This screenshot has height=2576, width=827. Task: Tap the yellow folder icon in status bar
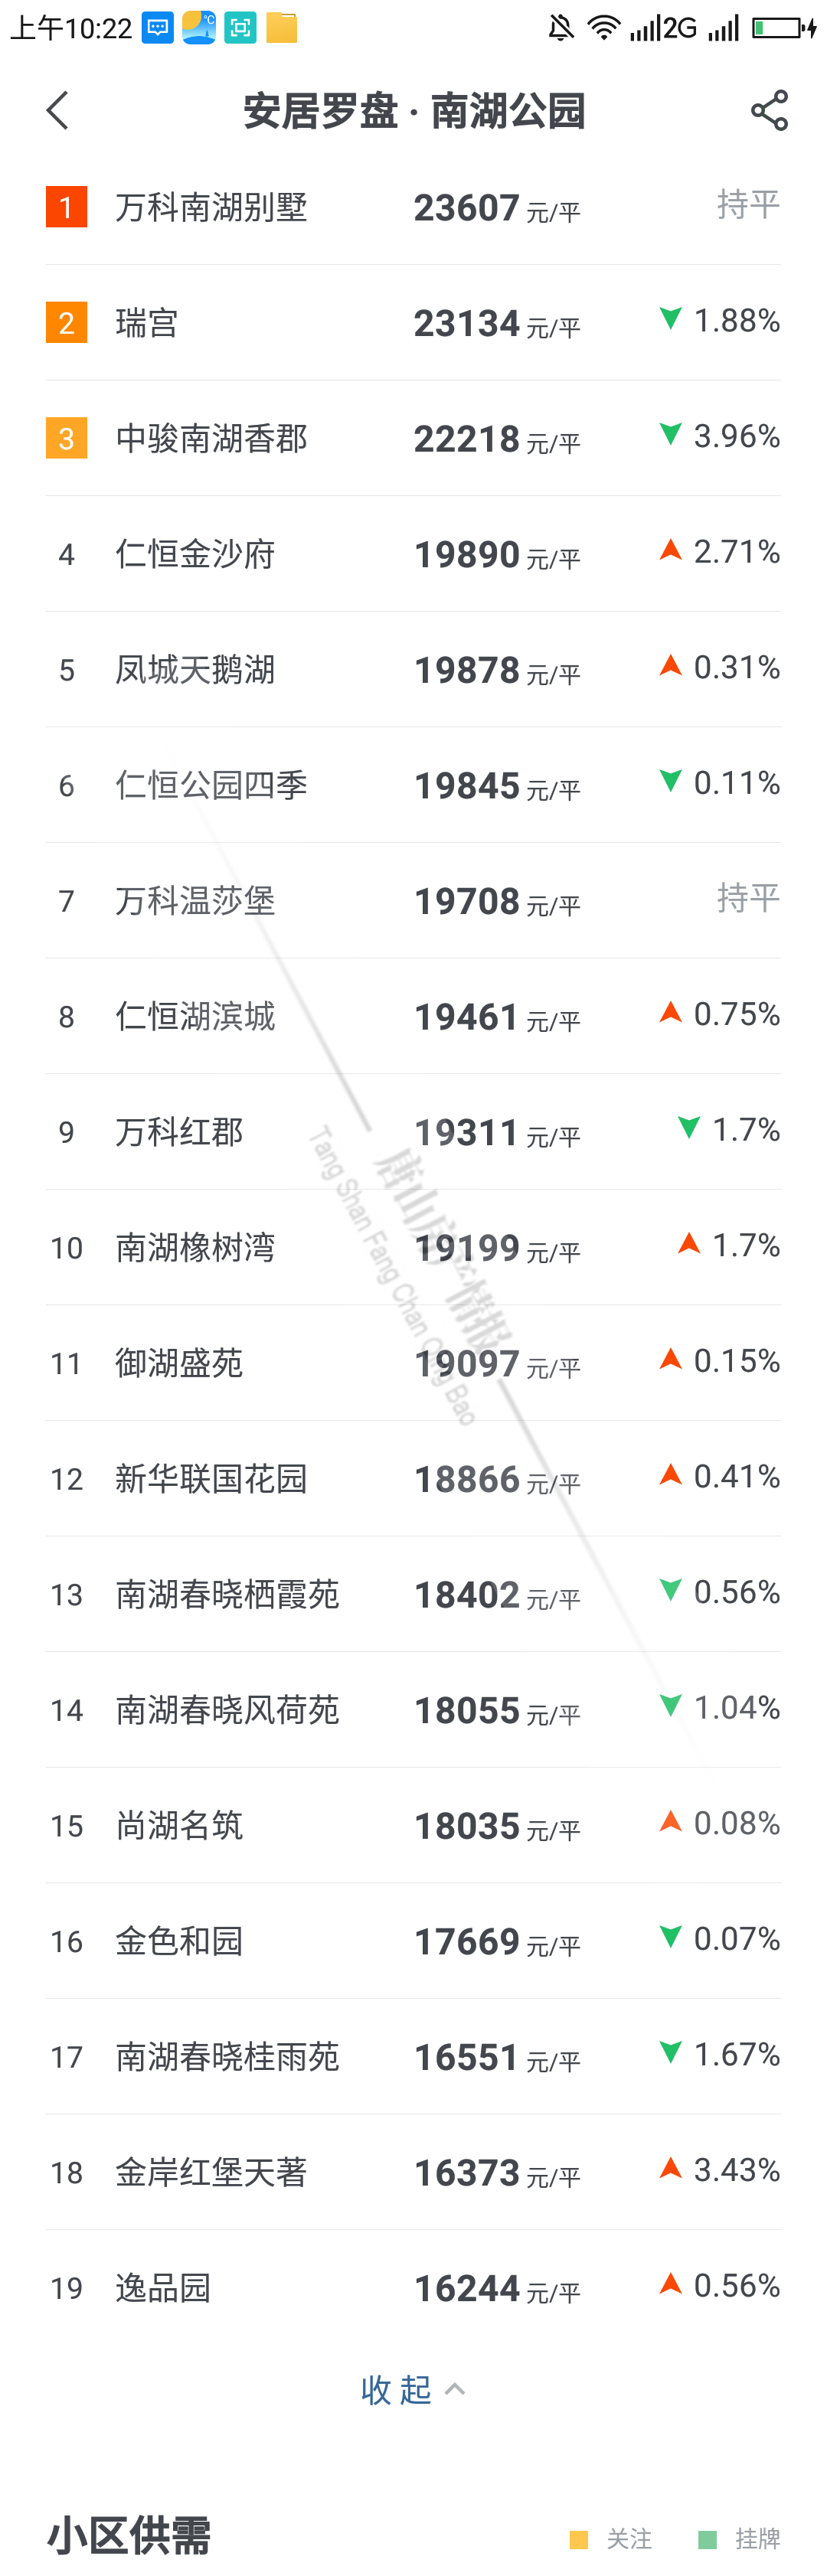click(282, 28)
